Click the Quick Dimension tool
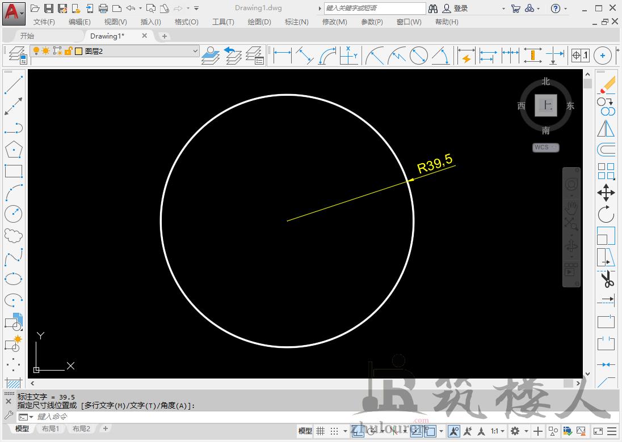Image resolution: width=622 pixels, height=442 pixels. [466, 56]
